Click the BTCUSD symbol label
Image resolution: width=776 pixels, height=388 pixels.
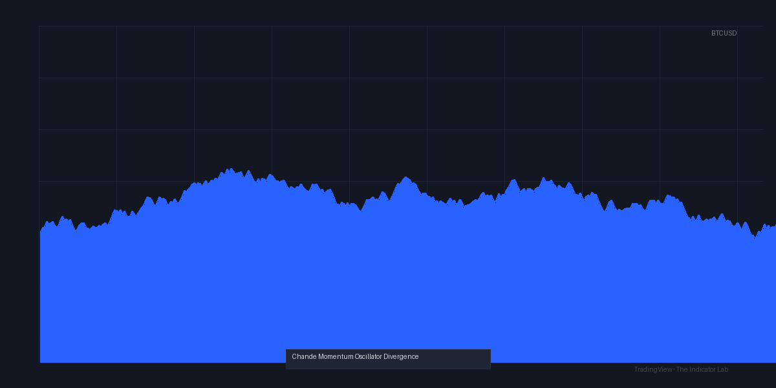(724, 33)
